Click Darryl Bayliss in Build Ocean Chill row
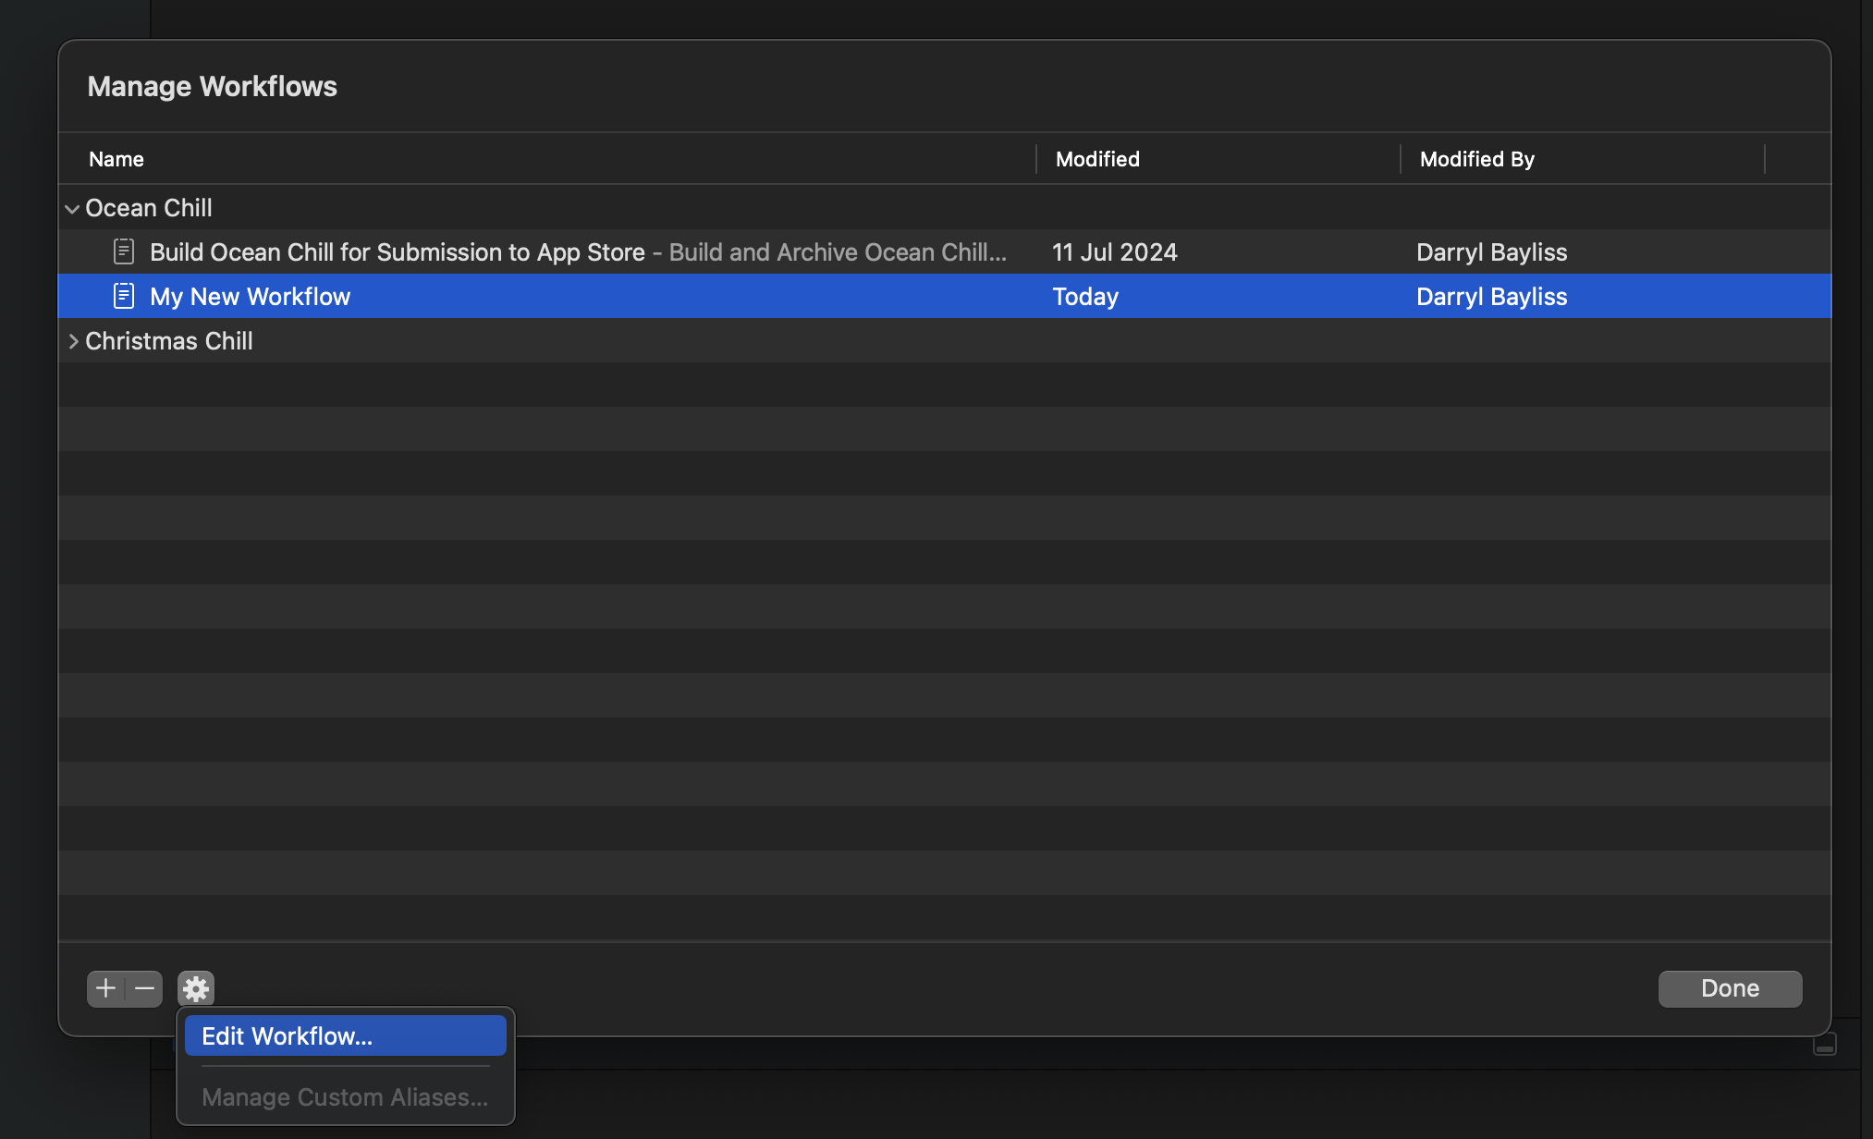Screen dimensions: 1873x1139 (x=1492, y=251)
